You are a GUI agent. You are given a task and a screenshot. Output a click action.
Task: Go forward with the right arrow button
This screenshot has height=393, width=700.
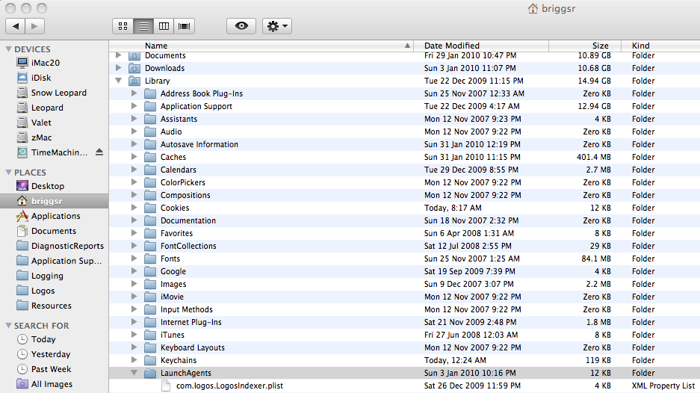[35, 26]
